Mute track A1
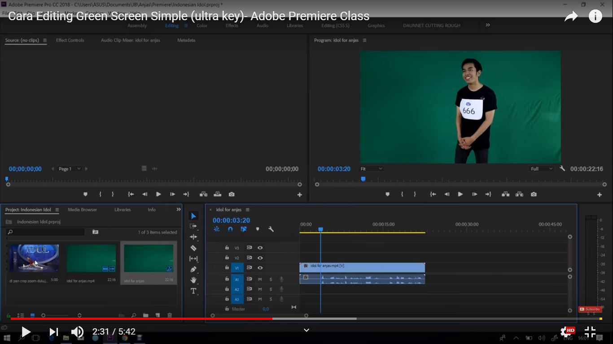Viewport: 613px width, 344px height. tap(260, 279)
